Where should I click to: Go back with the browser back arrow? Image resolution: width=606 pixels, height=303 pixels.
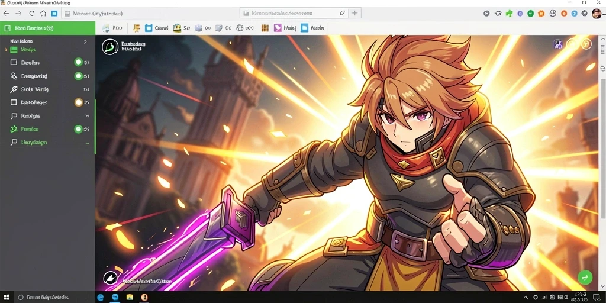tap(6, 13)
